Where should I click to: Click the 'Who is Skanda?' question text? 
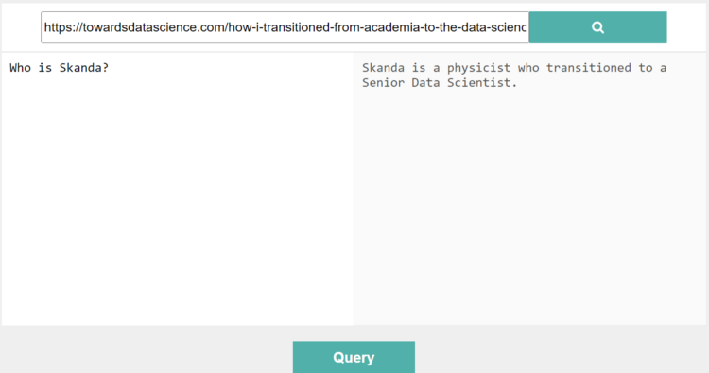(60, 68)
